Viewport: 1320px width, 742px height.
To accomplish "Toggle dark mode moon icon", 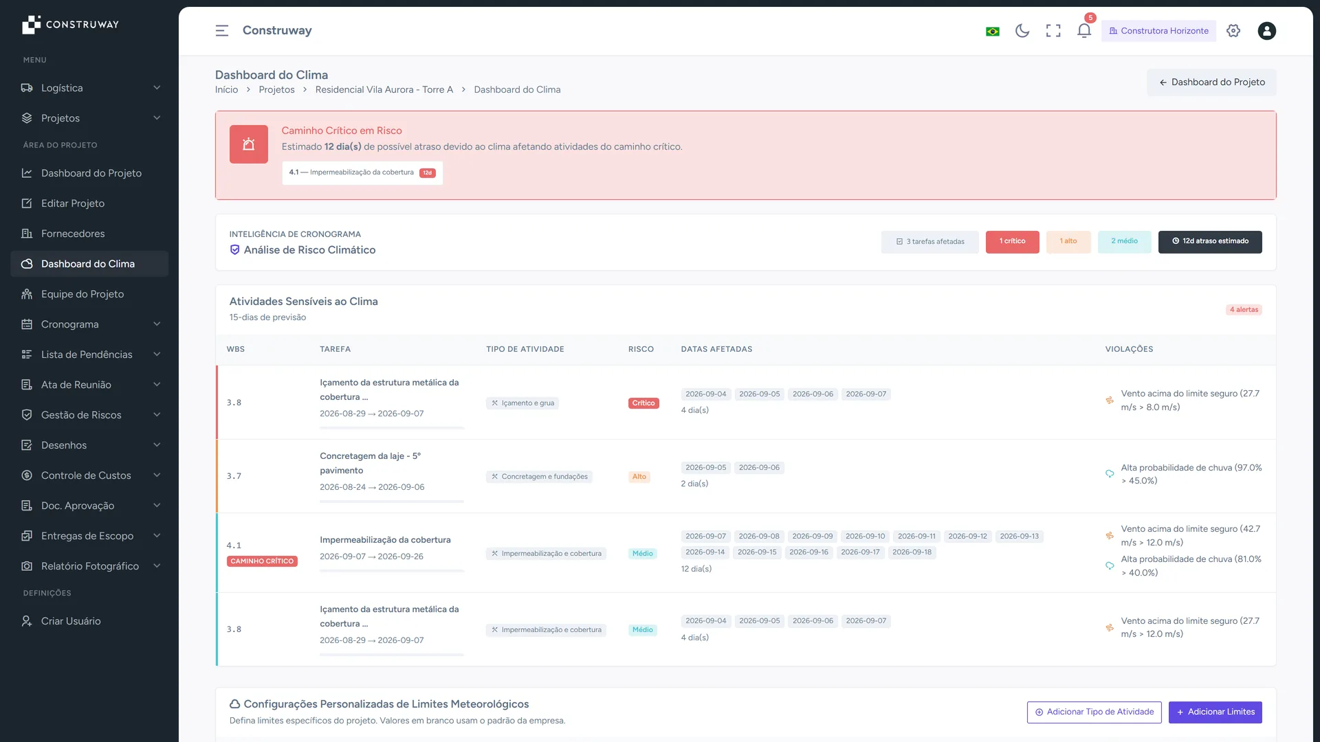I will click(x=1022, y=31).
